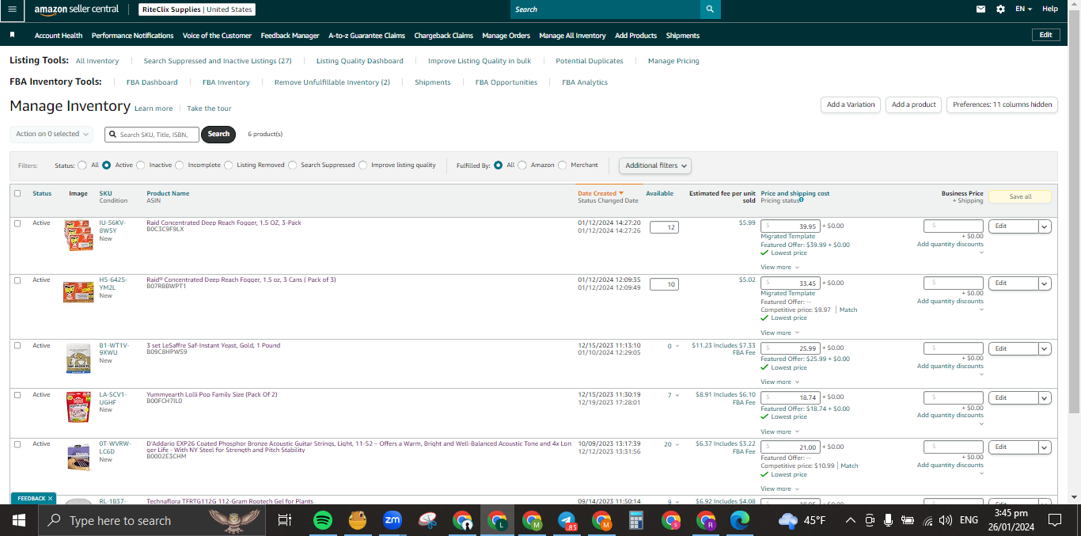Choose the Incomplete status radio button
Viewport: 1081px width, 536px height.
pyautogui.click(x=180, y=165)
